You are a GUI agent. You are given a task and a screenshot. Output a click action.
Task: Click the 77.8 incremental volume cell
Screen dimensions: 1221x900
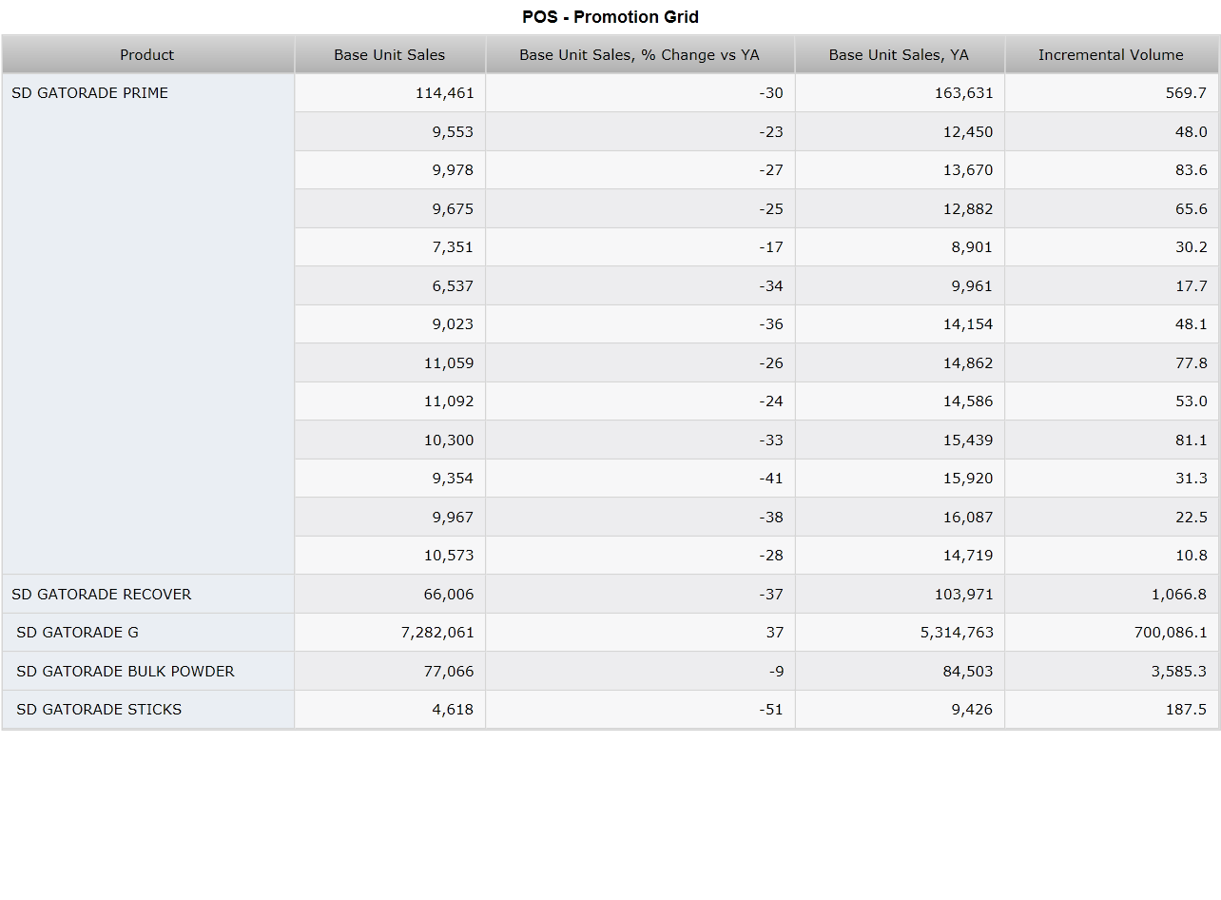tap(1112, 362)
